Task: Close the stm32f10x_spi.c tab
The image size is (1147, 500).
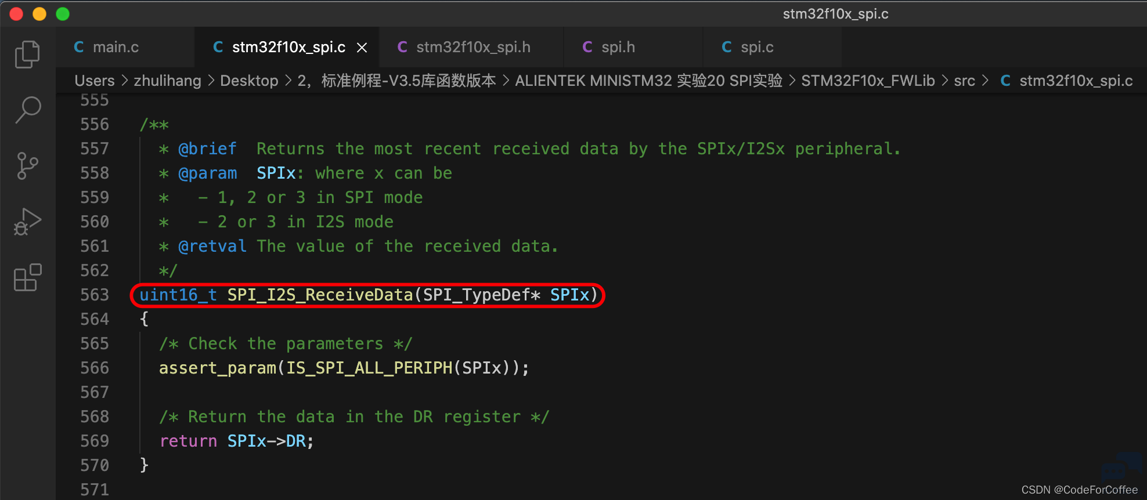Action: point(362,48)
